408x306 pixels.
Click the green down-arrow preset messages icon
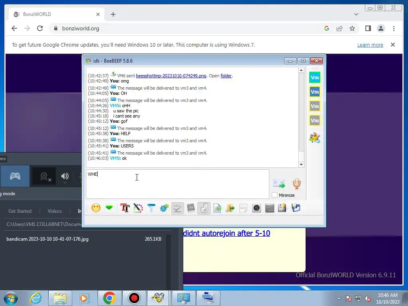(x=109, y=208)
